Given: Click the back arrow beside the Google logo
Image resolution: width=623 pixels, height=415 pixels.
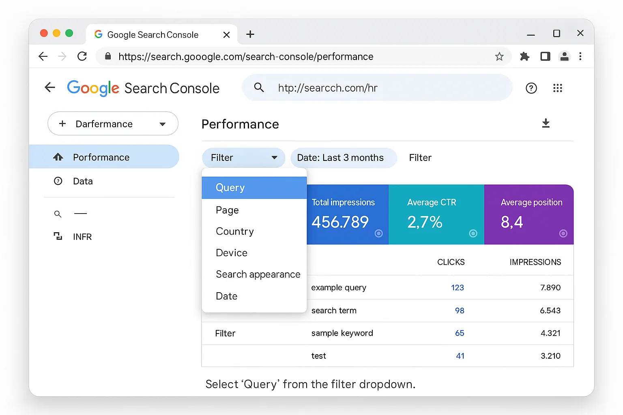Looking at the screenshot, I should (49, 87).
